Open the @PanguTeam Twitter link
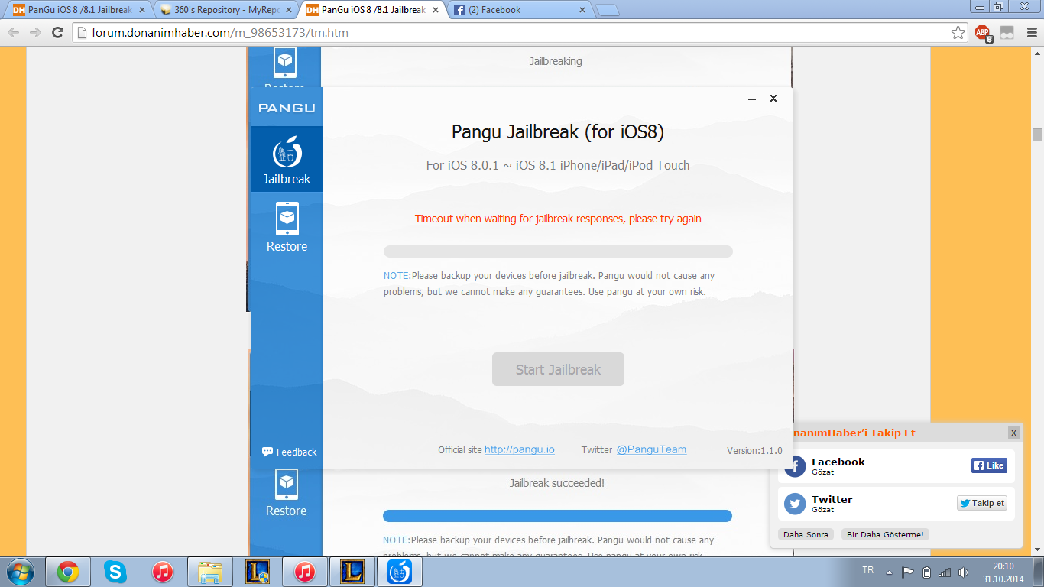 [651, 449]
